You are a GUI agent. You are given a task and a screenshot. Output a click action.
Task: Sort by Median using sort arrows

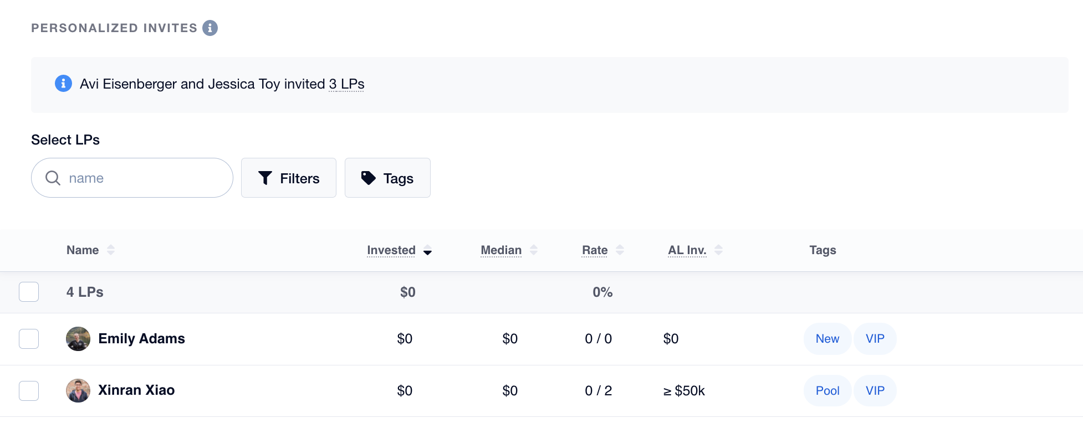tap(534, 250)
